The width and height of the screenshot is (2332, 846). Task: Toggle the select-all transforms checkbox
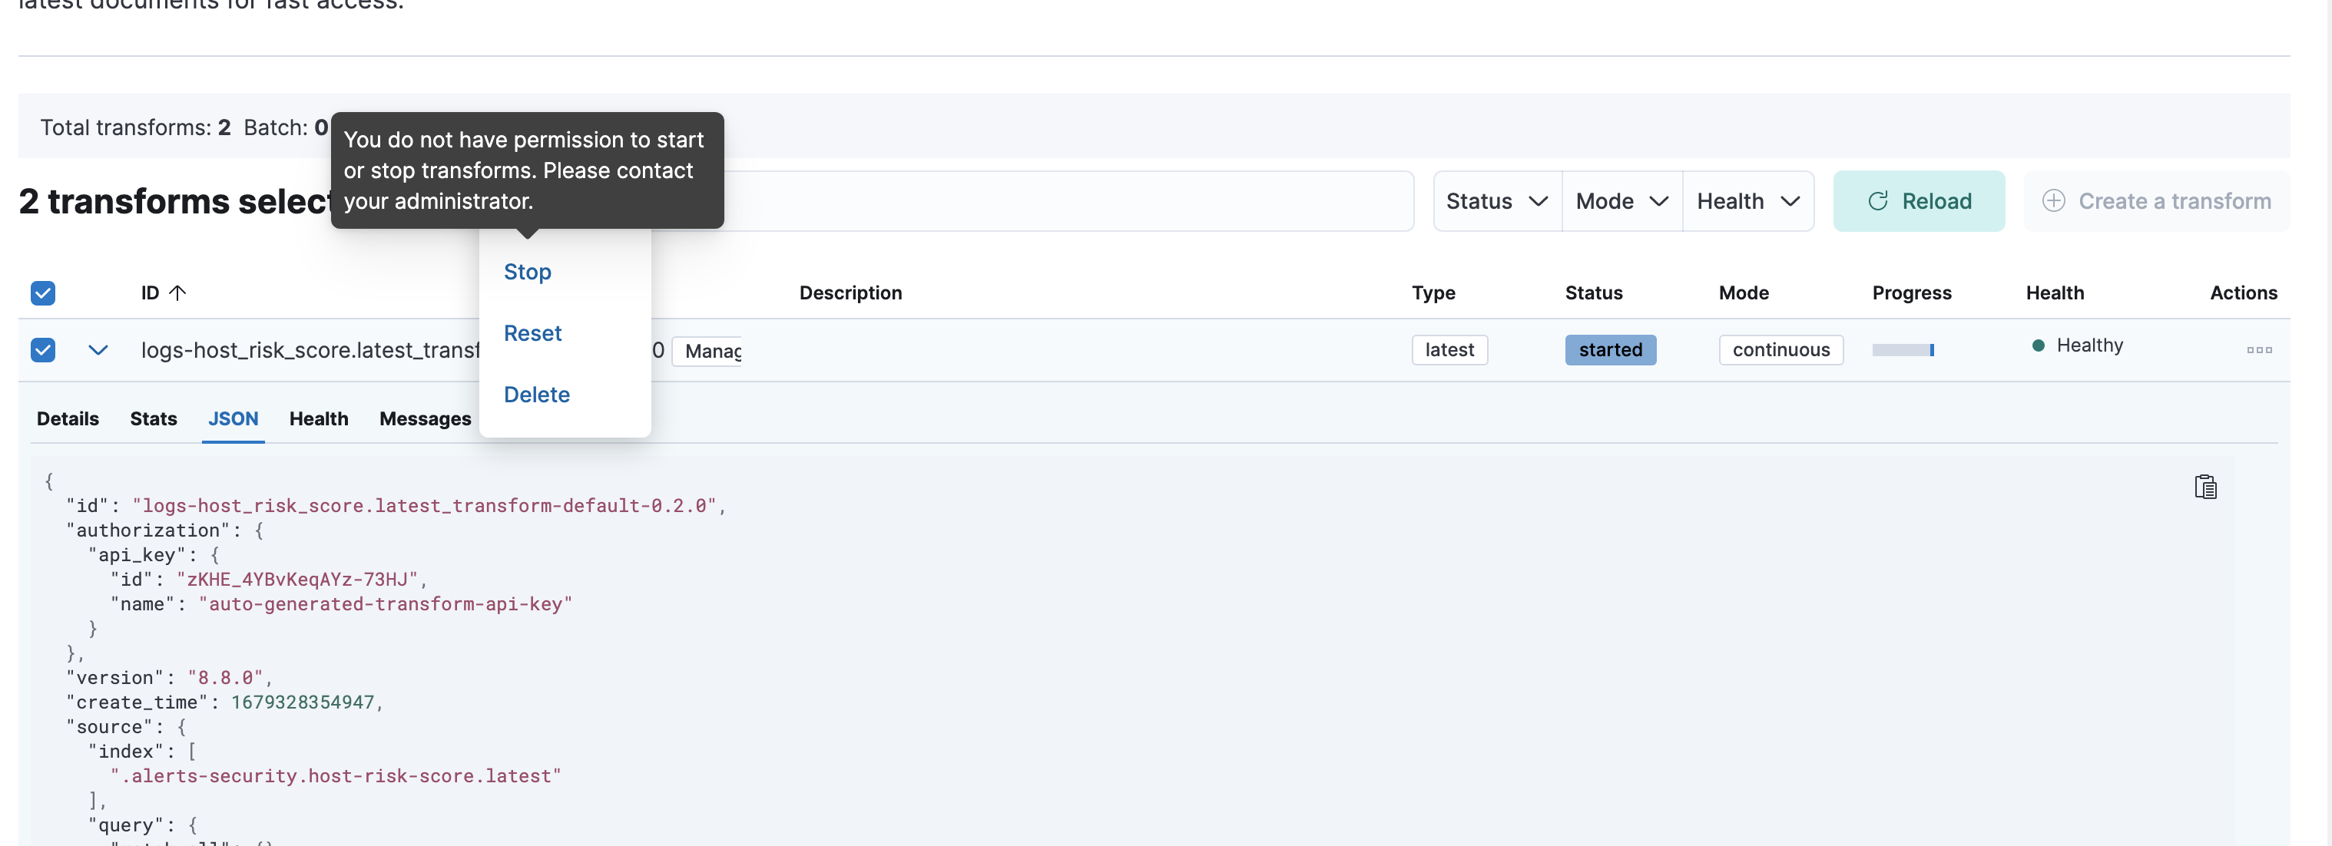click(x=42, y=293)
